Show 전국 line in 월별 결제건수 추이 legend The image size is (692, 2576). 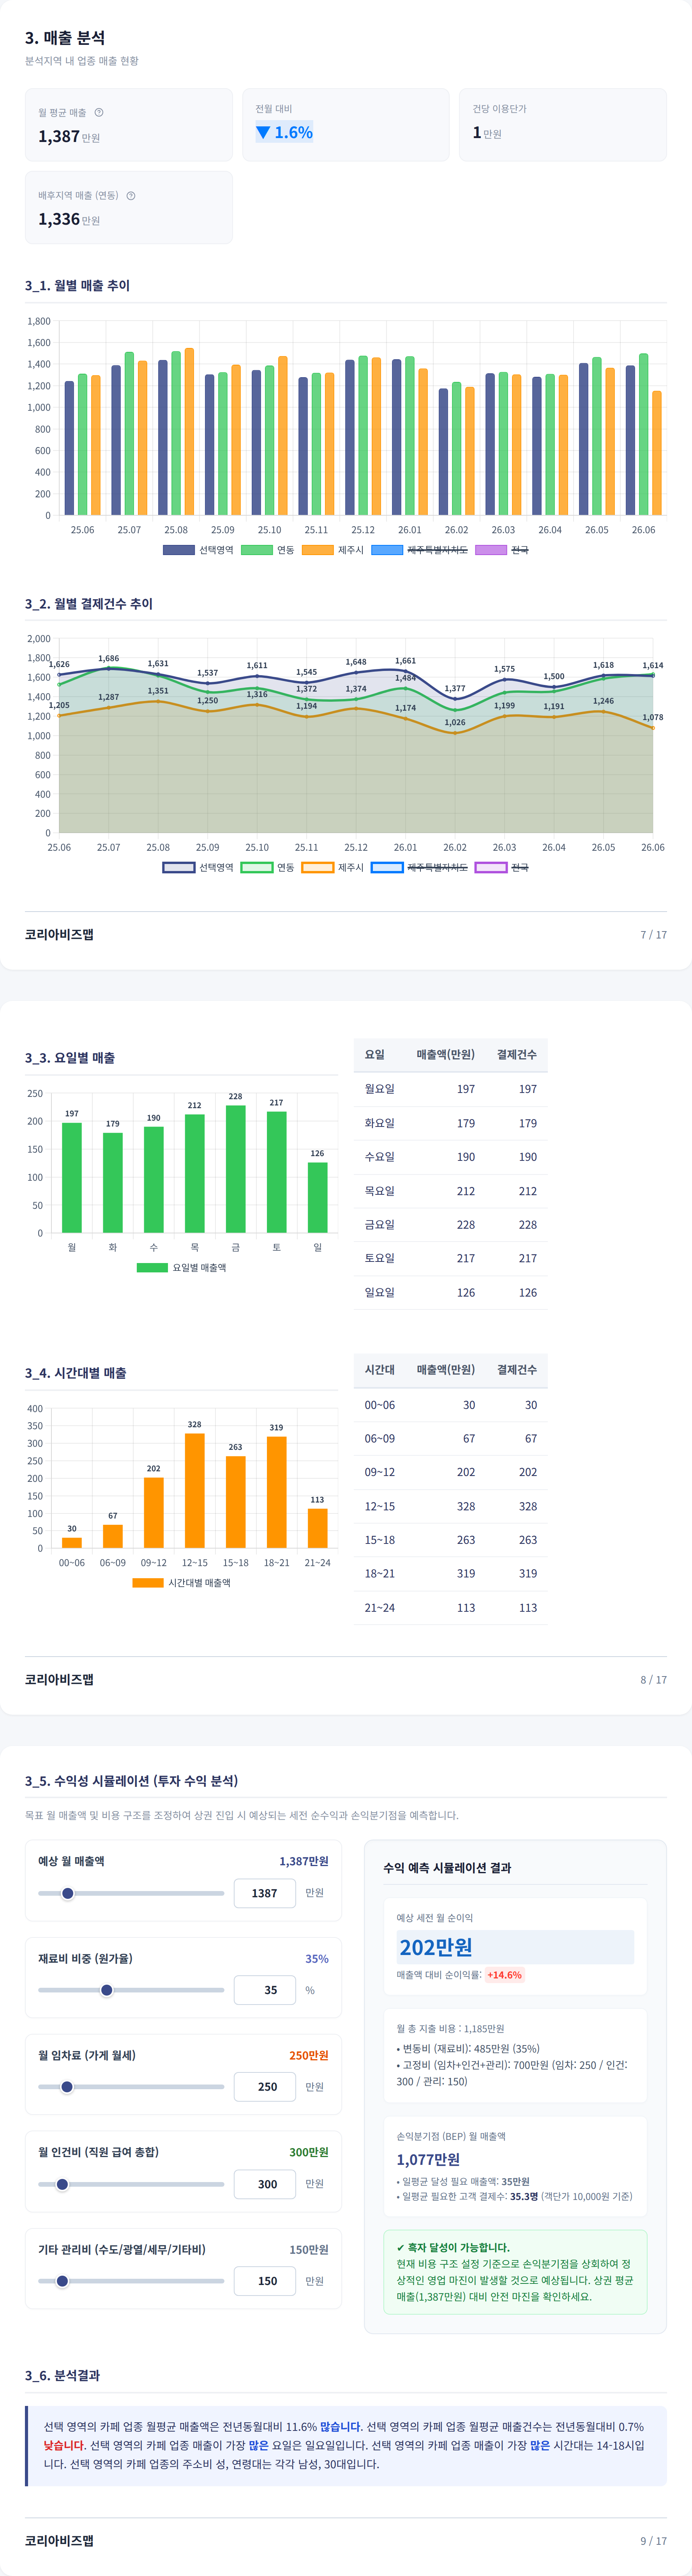point(502,867)
